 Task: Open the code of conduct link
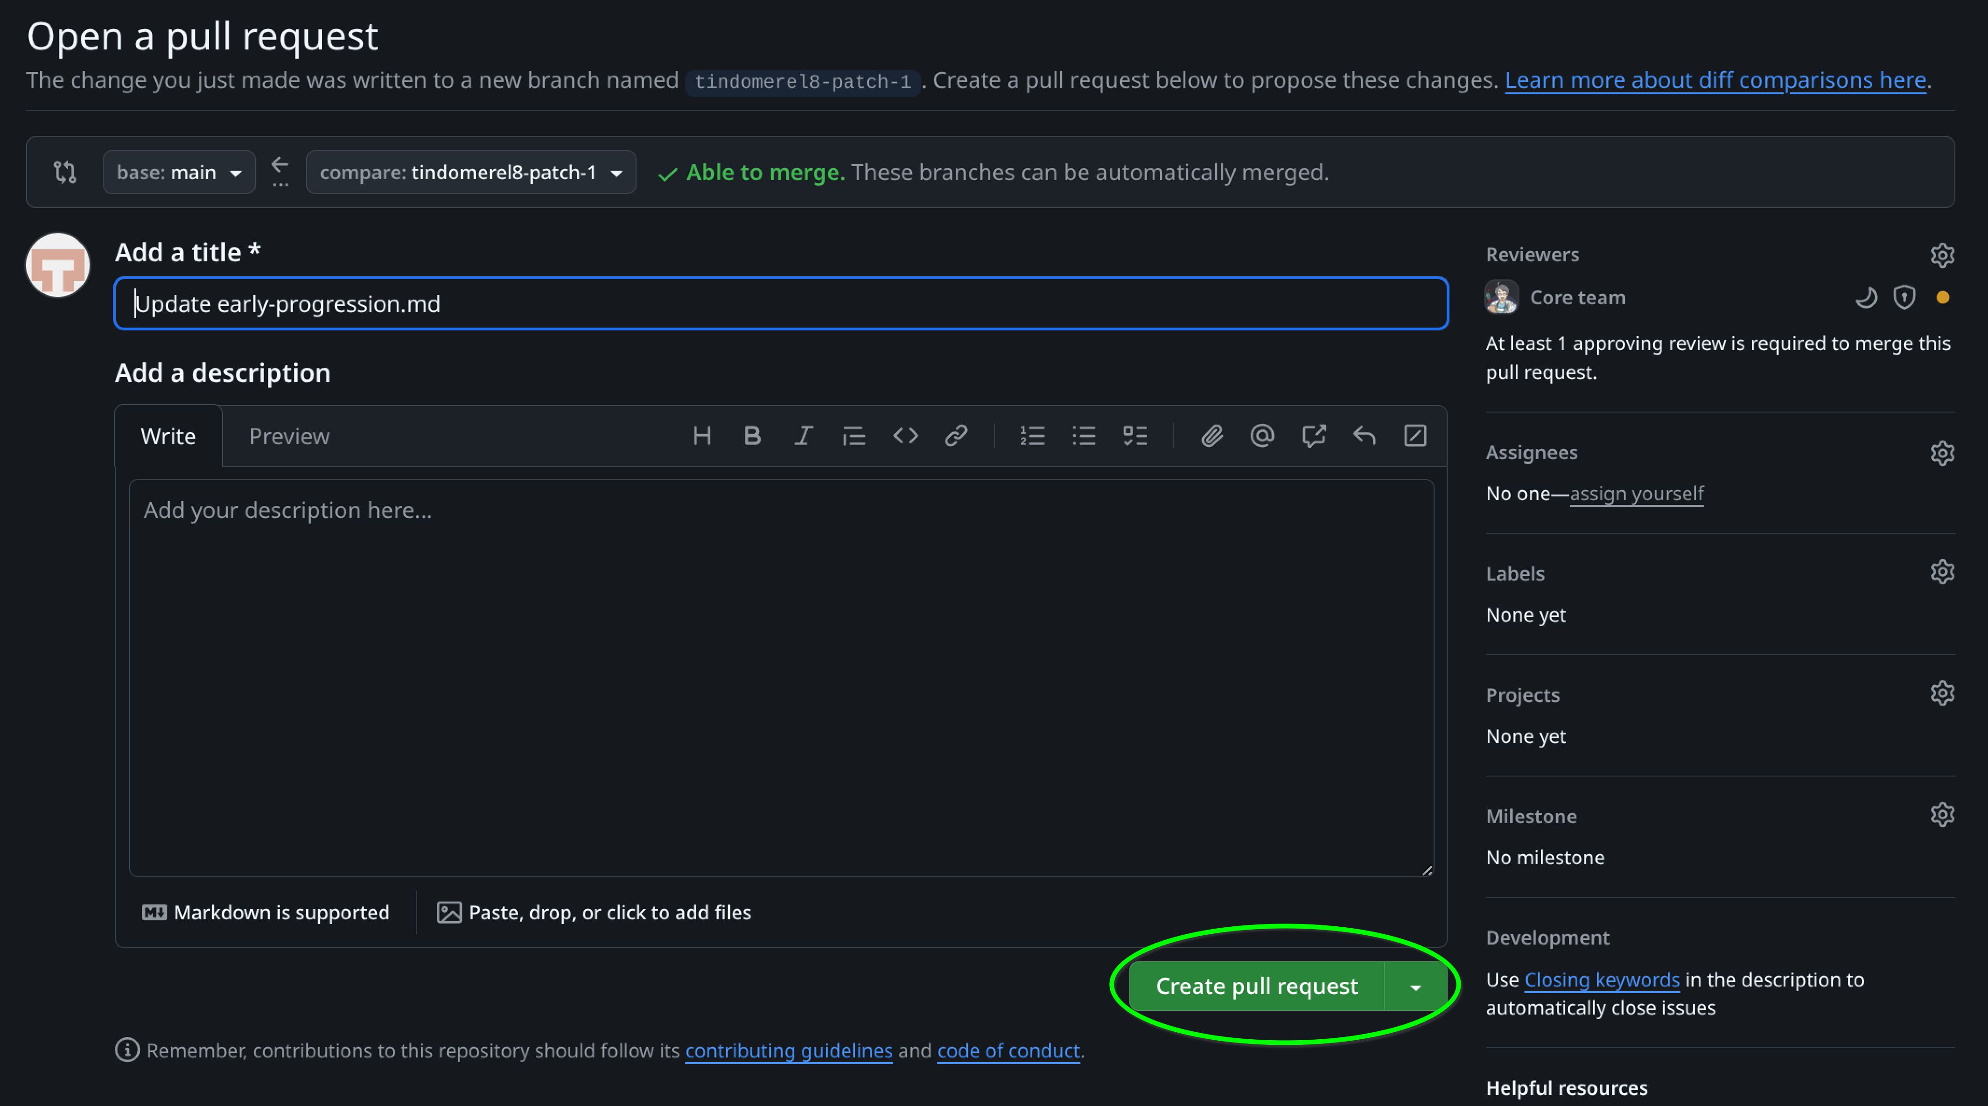pos(1008,1050)
